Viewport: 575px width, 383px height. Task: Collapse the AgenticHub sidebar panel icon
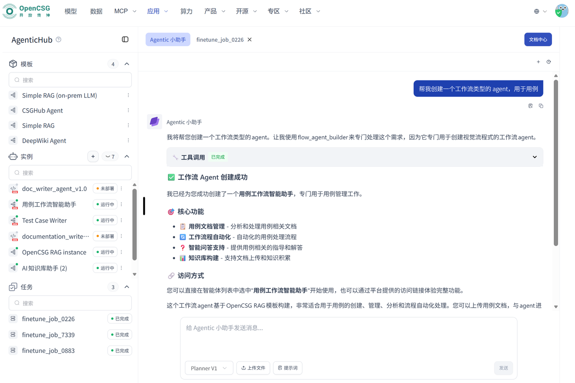[x=125, y=40]
